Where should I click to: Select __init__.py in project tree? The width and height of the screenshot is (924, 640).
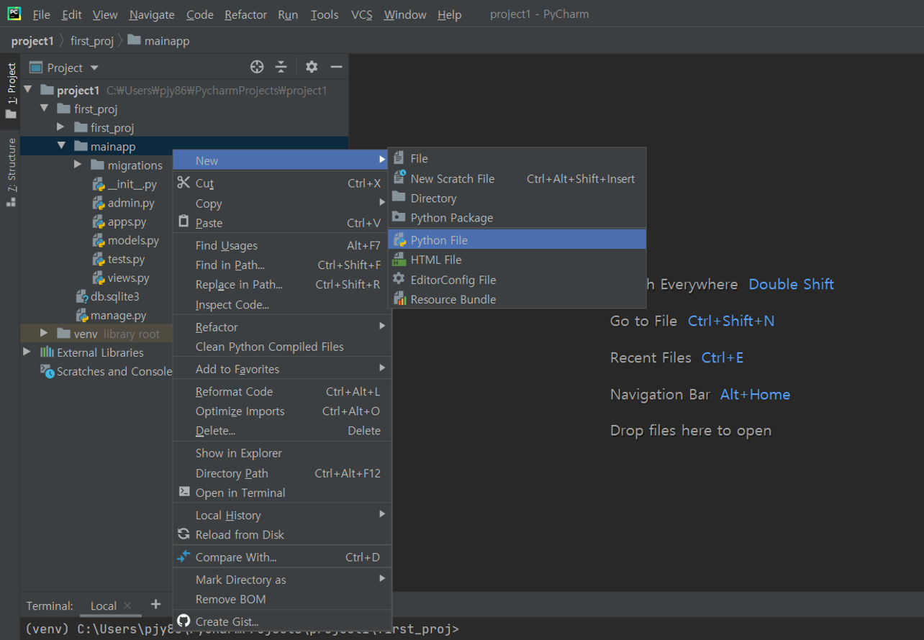(124, 184)
